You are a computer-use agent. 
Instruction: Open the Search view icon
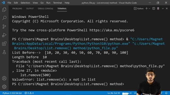(4, 18)
